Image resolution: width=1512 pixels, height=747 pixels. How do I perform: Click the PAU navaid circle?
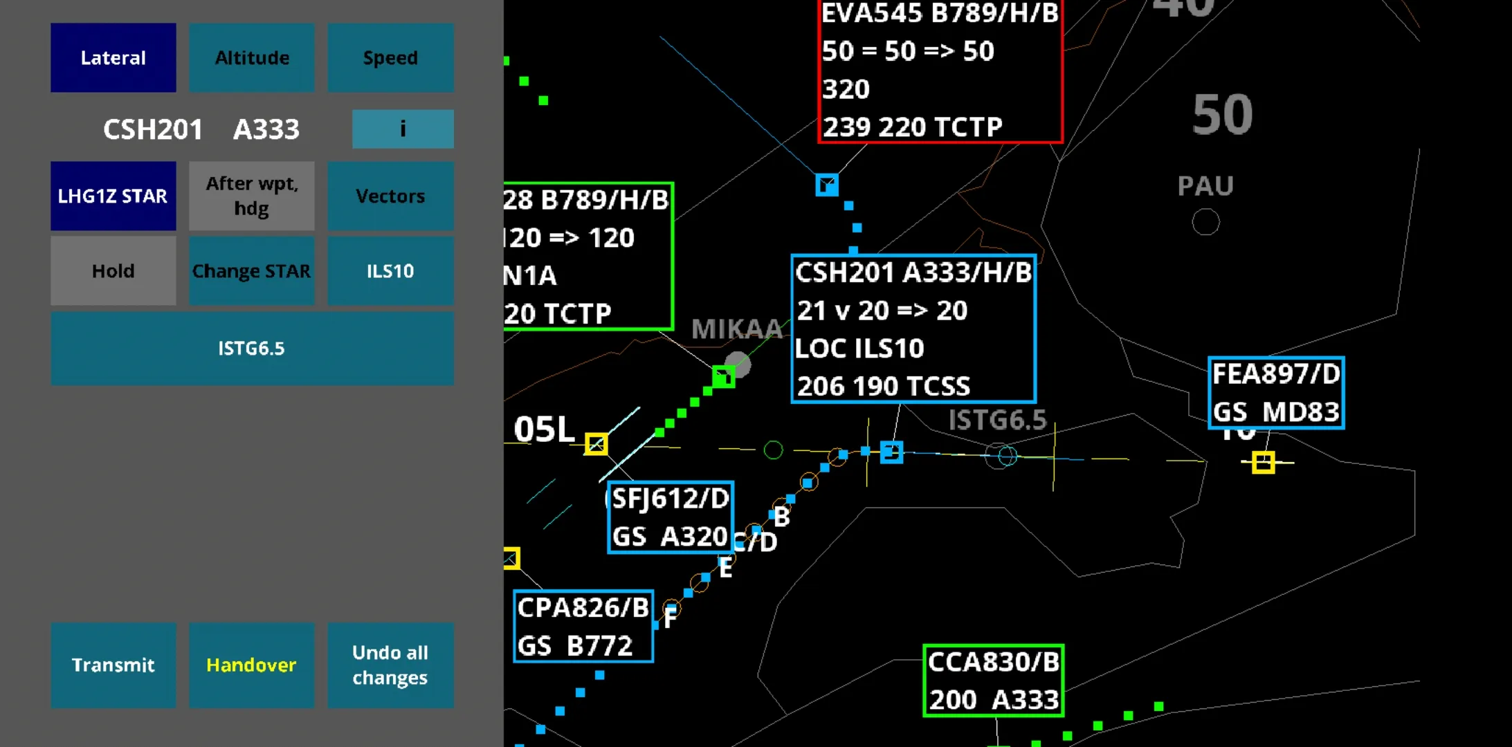[1205, 223]
